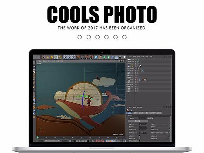Image resolution: width=204 pixels, height=153 pixels.
Task: Switch to project To Do tab
Action: click(153, 113)
